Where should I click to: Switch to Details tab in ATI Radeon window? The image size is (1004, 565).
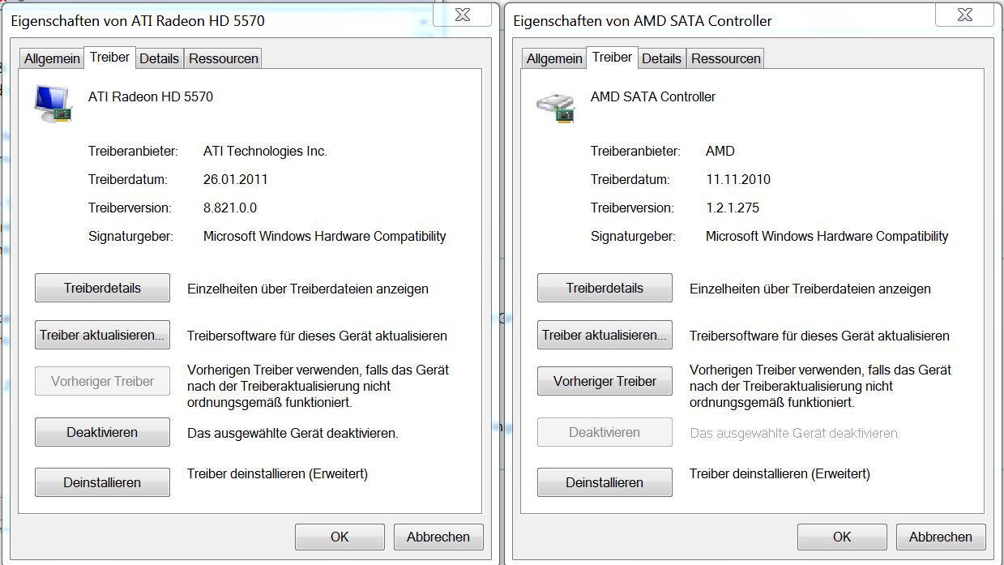coord(159,58)
